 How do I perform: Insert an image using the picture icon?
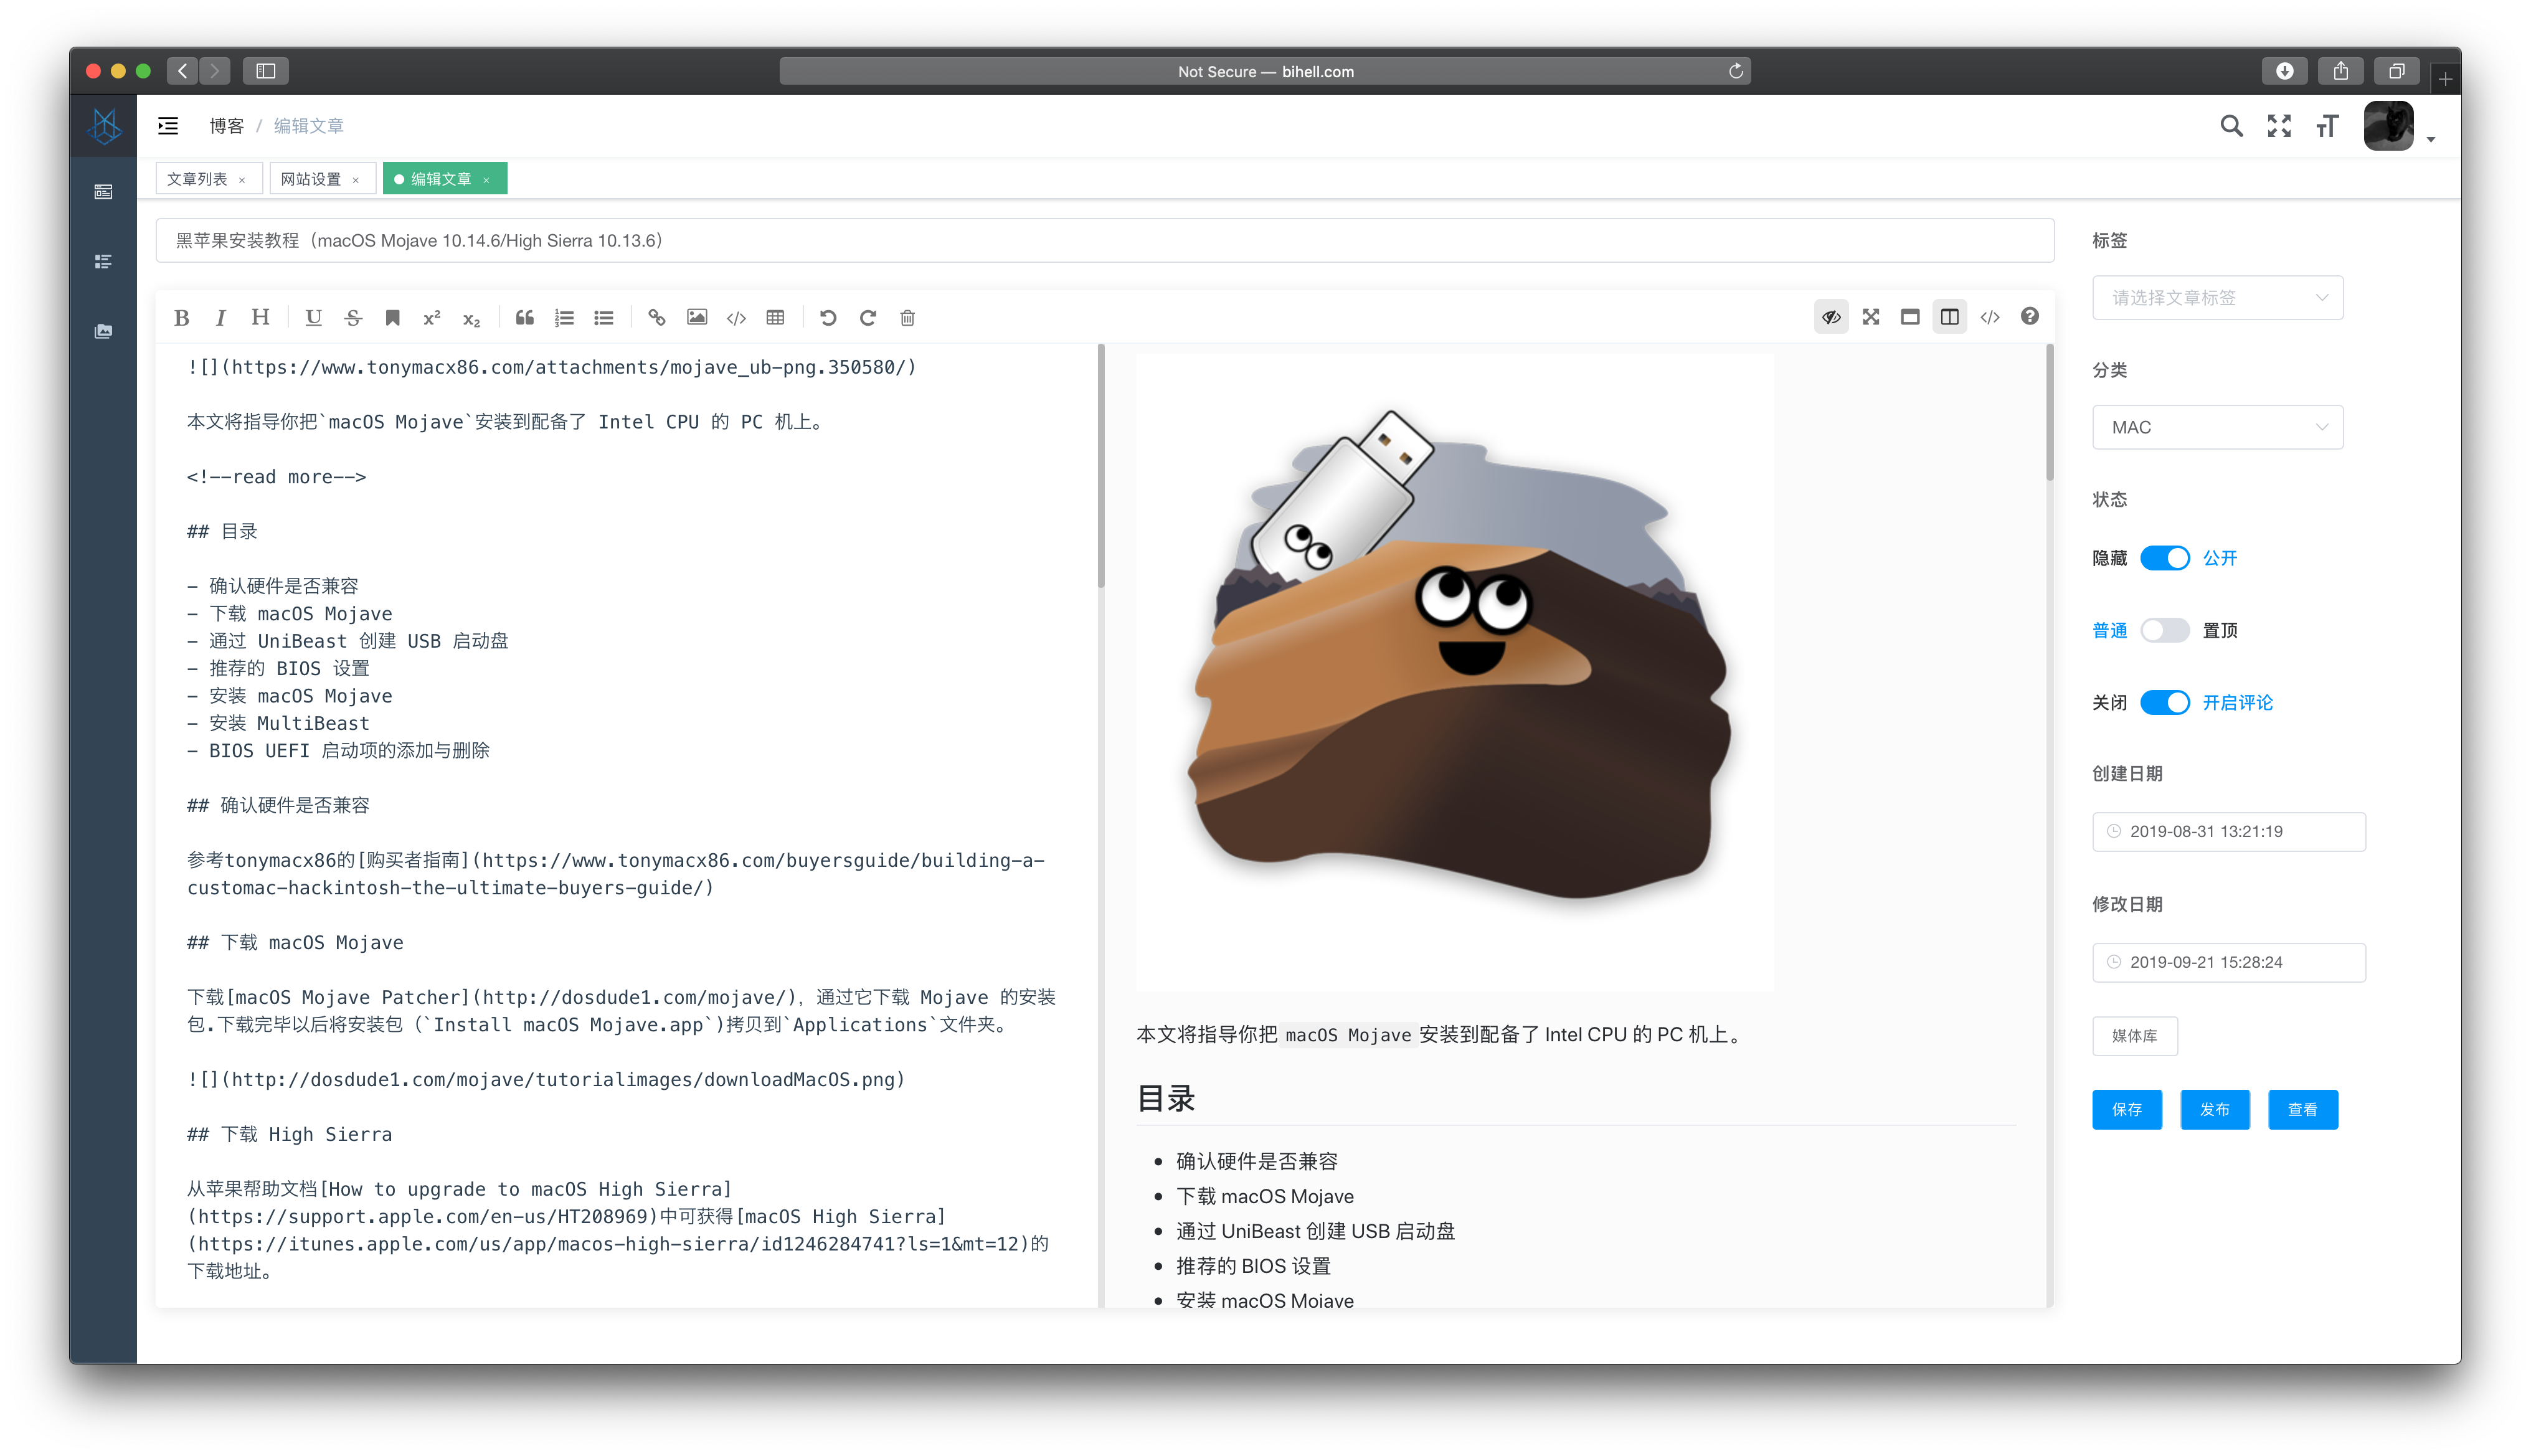(x=696, y=318)
